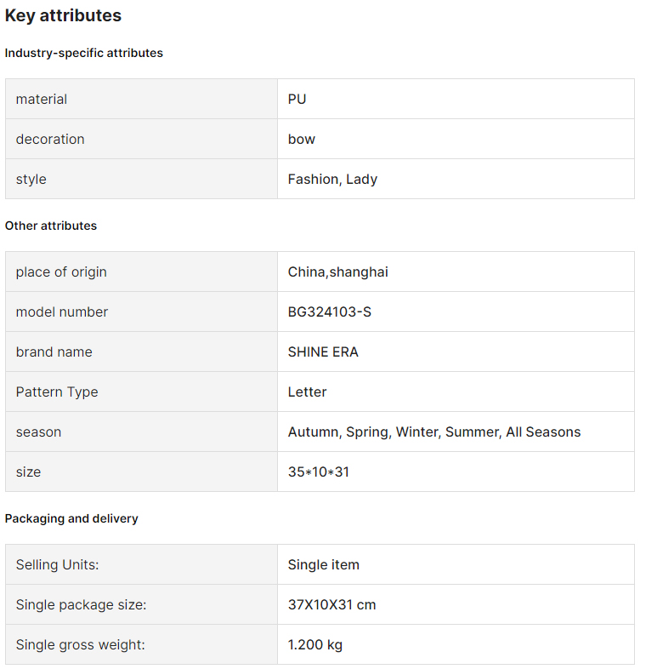
Task: Select the Fashion, Lady style value
Action: coord(332,180)
